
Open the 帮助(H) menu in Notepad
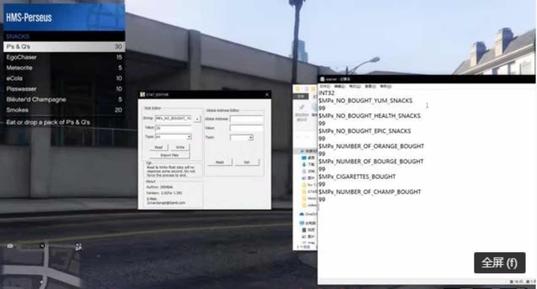[385, 86]
